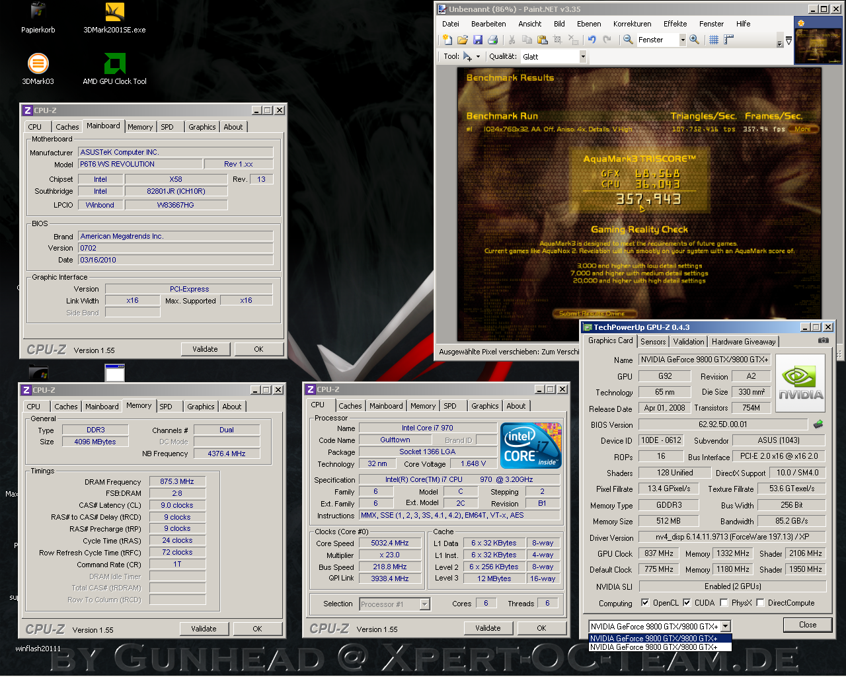Viewport: 846px width, 677px height.
Task: Enable the PhysX checkbox in GPU-Z
Action: [724, 602]
